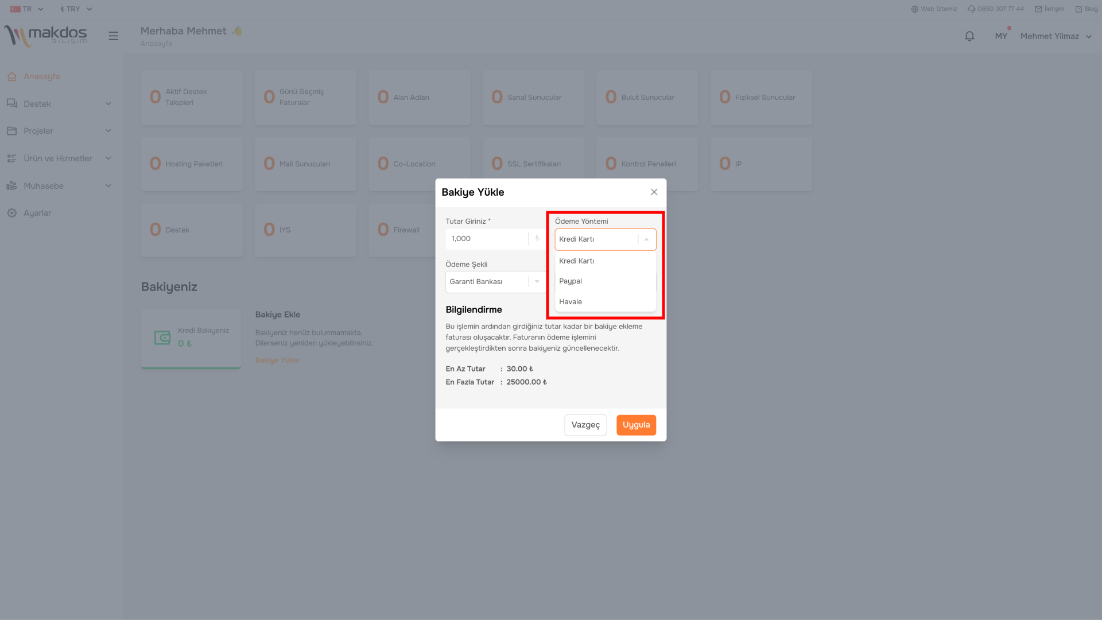
Task: Click the 'Bilgilendirme' heading in dialog
Action: click(x=474, y=310)
